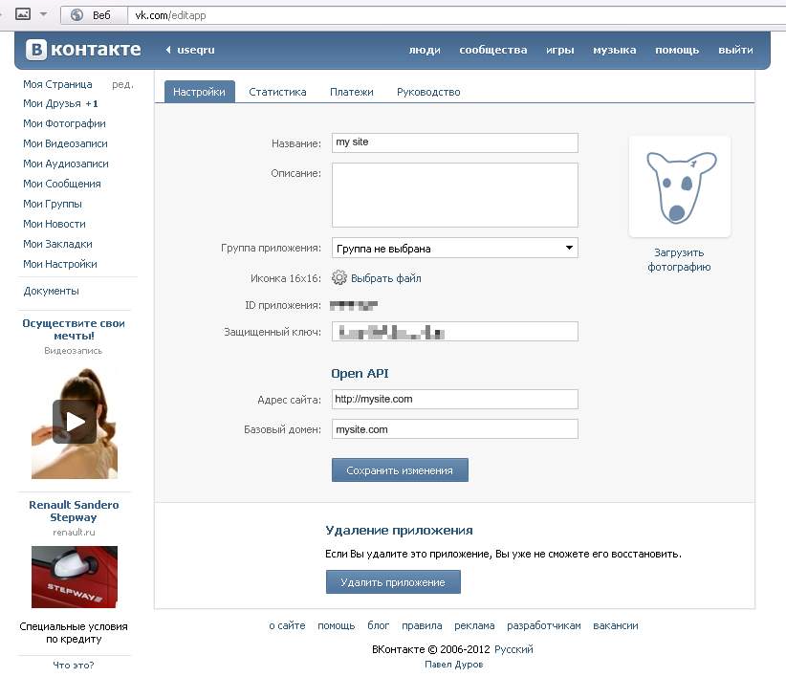Change language via Русский link
The image size is (786, 677).
(x=513, y=649)
